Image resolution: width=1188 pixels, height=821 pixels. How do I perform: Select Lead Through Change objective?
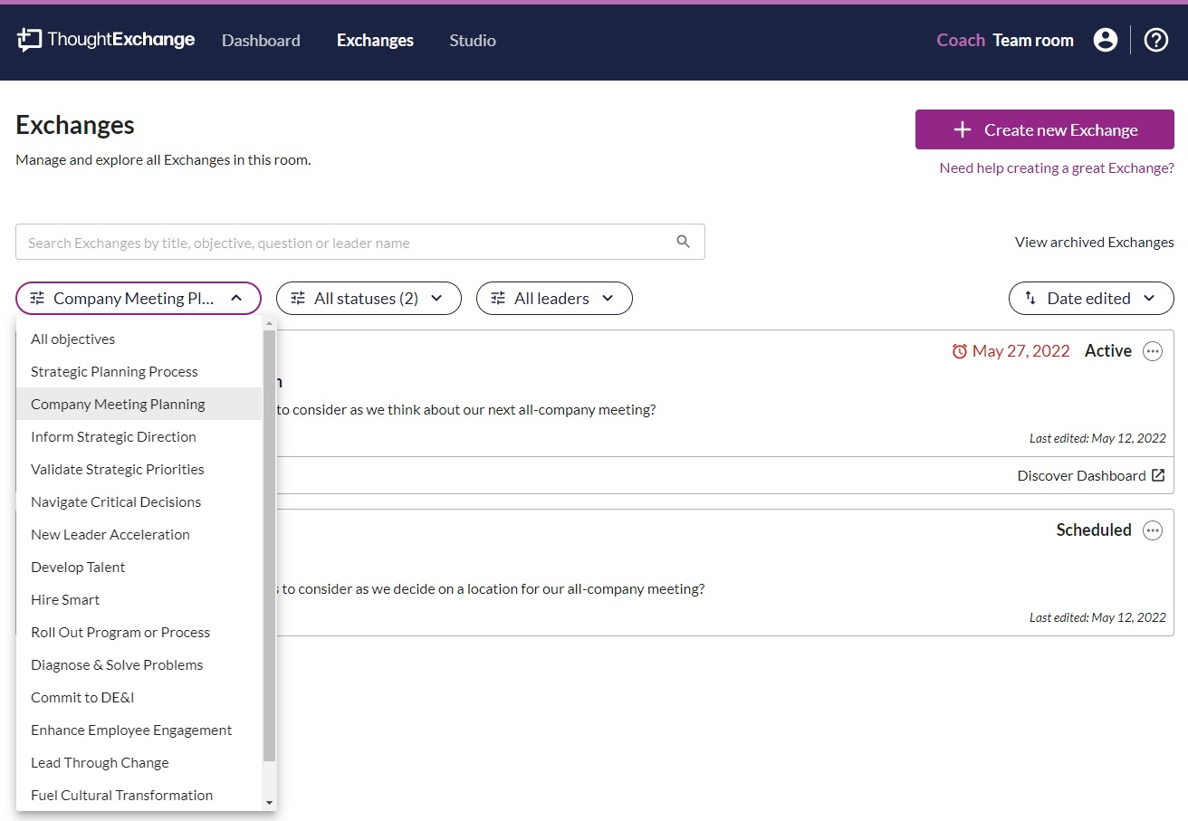(139, 762)
